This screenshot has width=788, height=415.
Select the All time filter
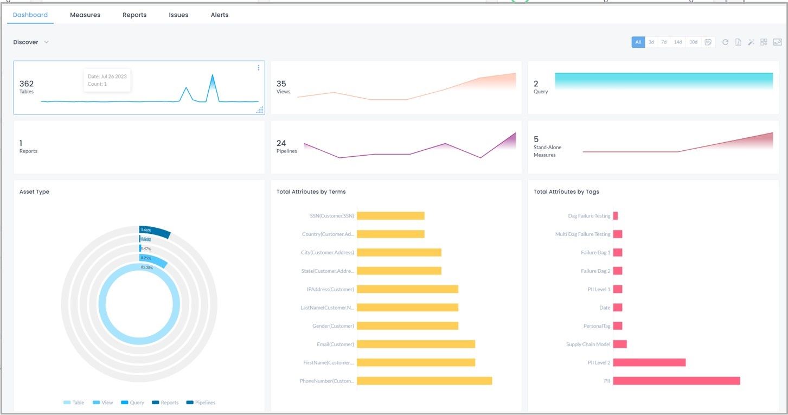click(638, 42)
